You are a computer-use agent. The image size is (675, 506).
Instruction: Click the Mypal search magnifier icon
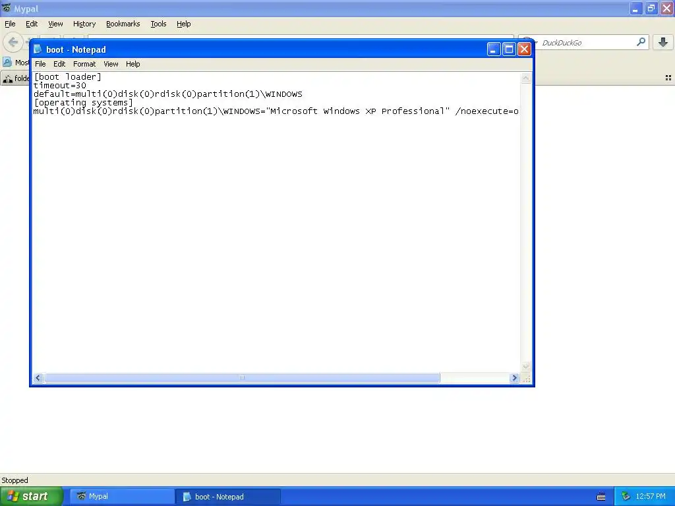(x=641, y=42)
